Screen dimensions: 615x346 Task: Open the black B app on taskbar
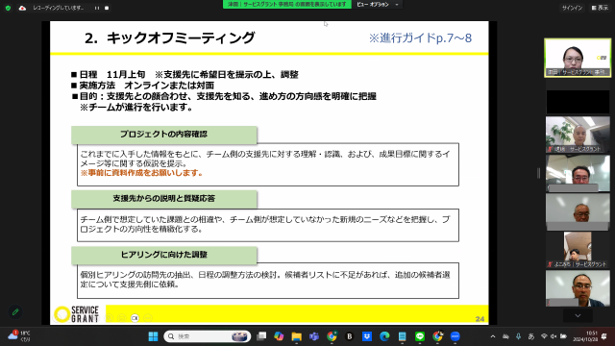coord(350,336)
